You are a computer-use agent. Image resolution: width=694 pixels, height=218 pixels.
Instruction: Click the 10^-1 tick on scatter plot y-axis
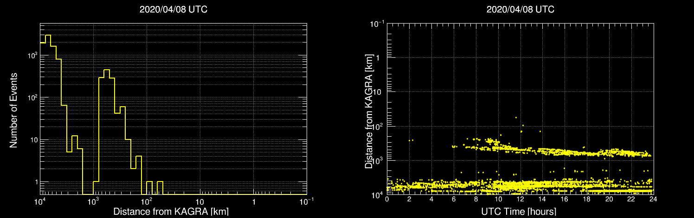(377, 23)
